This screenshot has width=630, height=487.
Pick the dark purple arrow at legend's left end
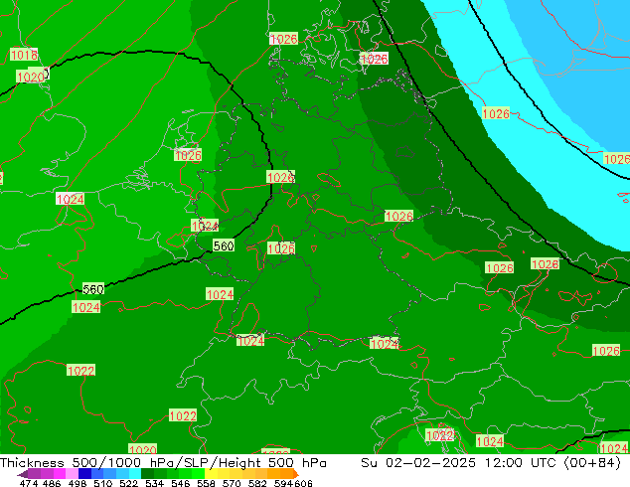click(x=22, y=474)
